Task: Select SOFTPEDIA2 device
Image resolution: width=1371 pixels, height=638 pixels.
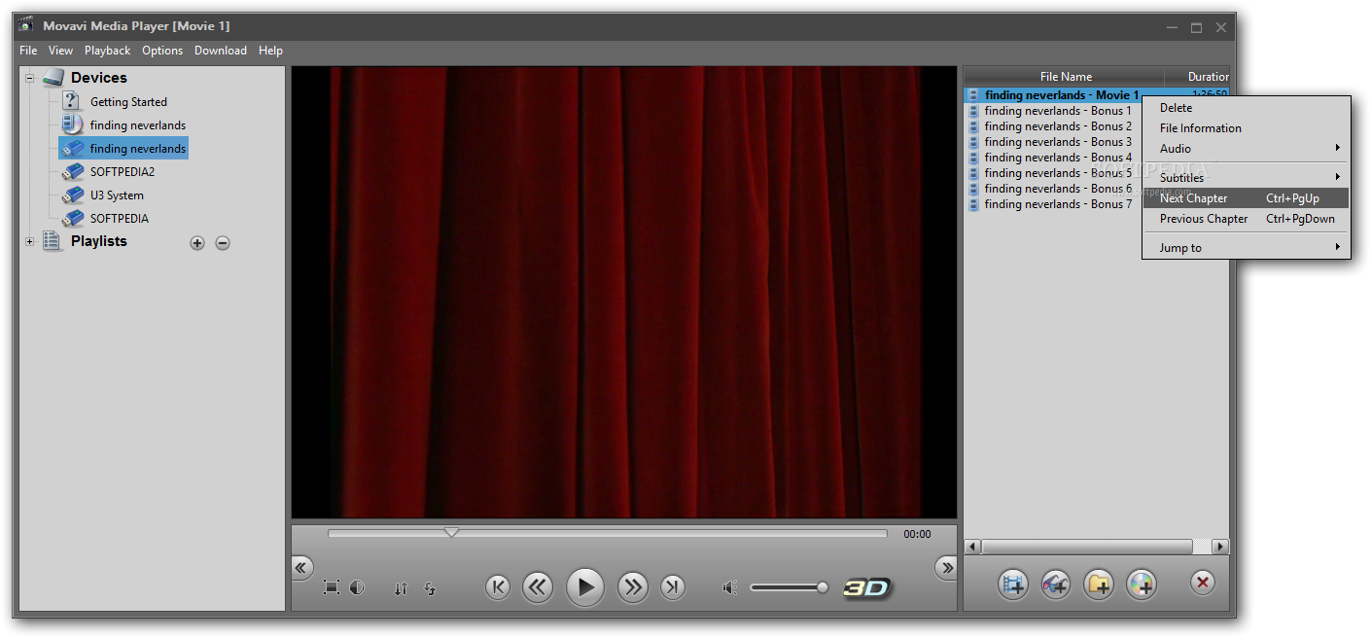Action: (122, 172)
